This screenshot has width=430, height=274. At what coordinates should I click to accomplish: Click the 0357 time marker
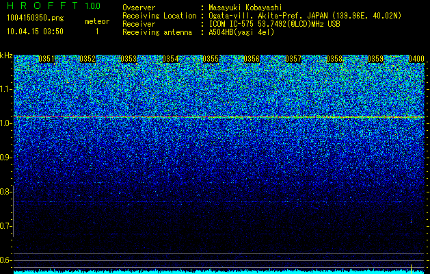(293, 59)
